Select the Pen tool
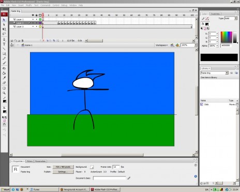The image size is (240, 192). tap(4, 39)
